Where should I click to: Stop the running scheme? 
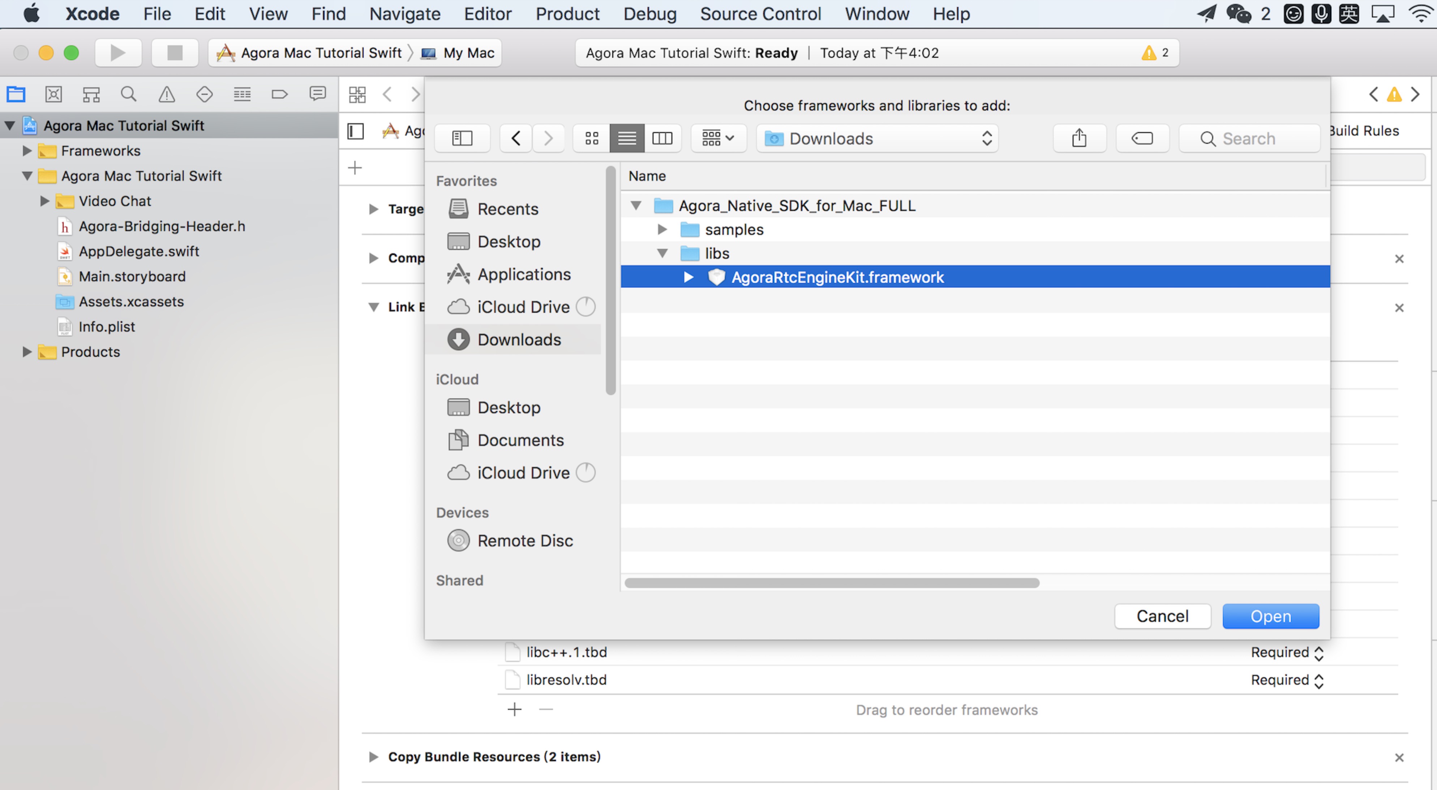tap(175, 53)
